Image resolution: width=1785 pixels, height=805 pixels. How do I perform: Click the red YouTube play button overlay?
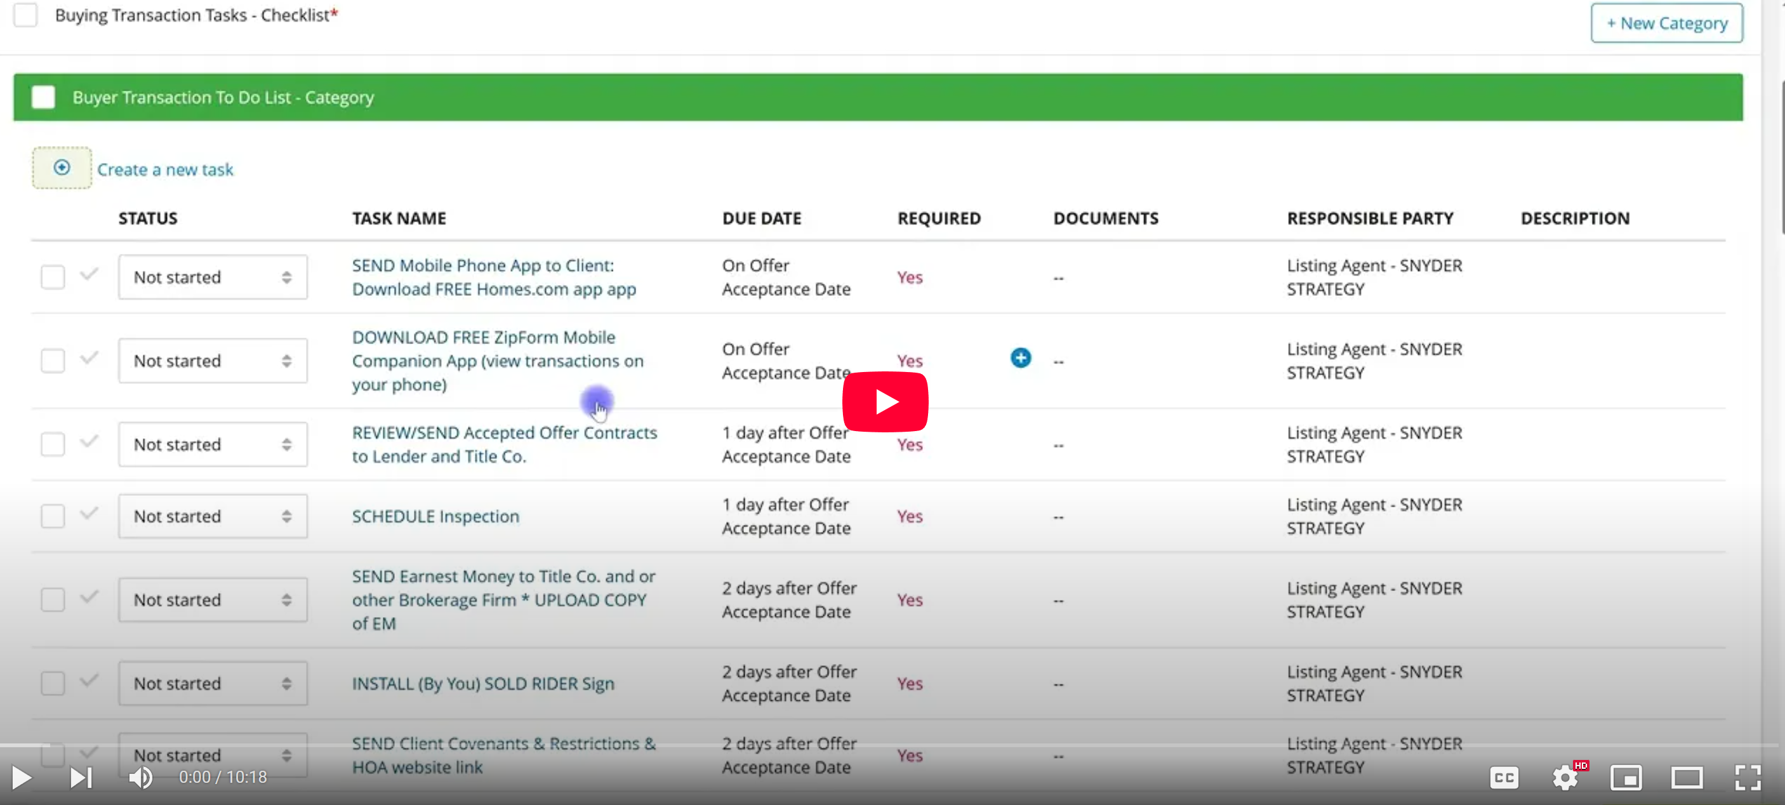coord(885,401)
